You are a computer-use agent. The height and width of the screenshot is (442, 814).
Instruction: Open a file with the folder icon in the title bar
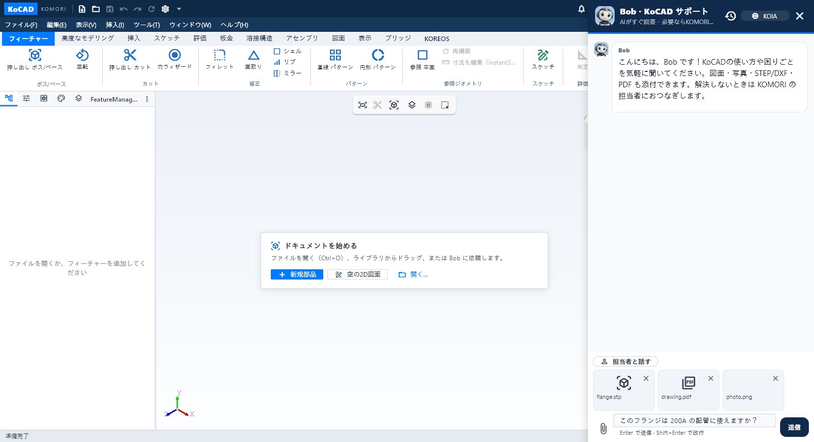pyautogui.click(x=96, y=9)
